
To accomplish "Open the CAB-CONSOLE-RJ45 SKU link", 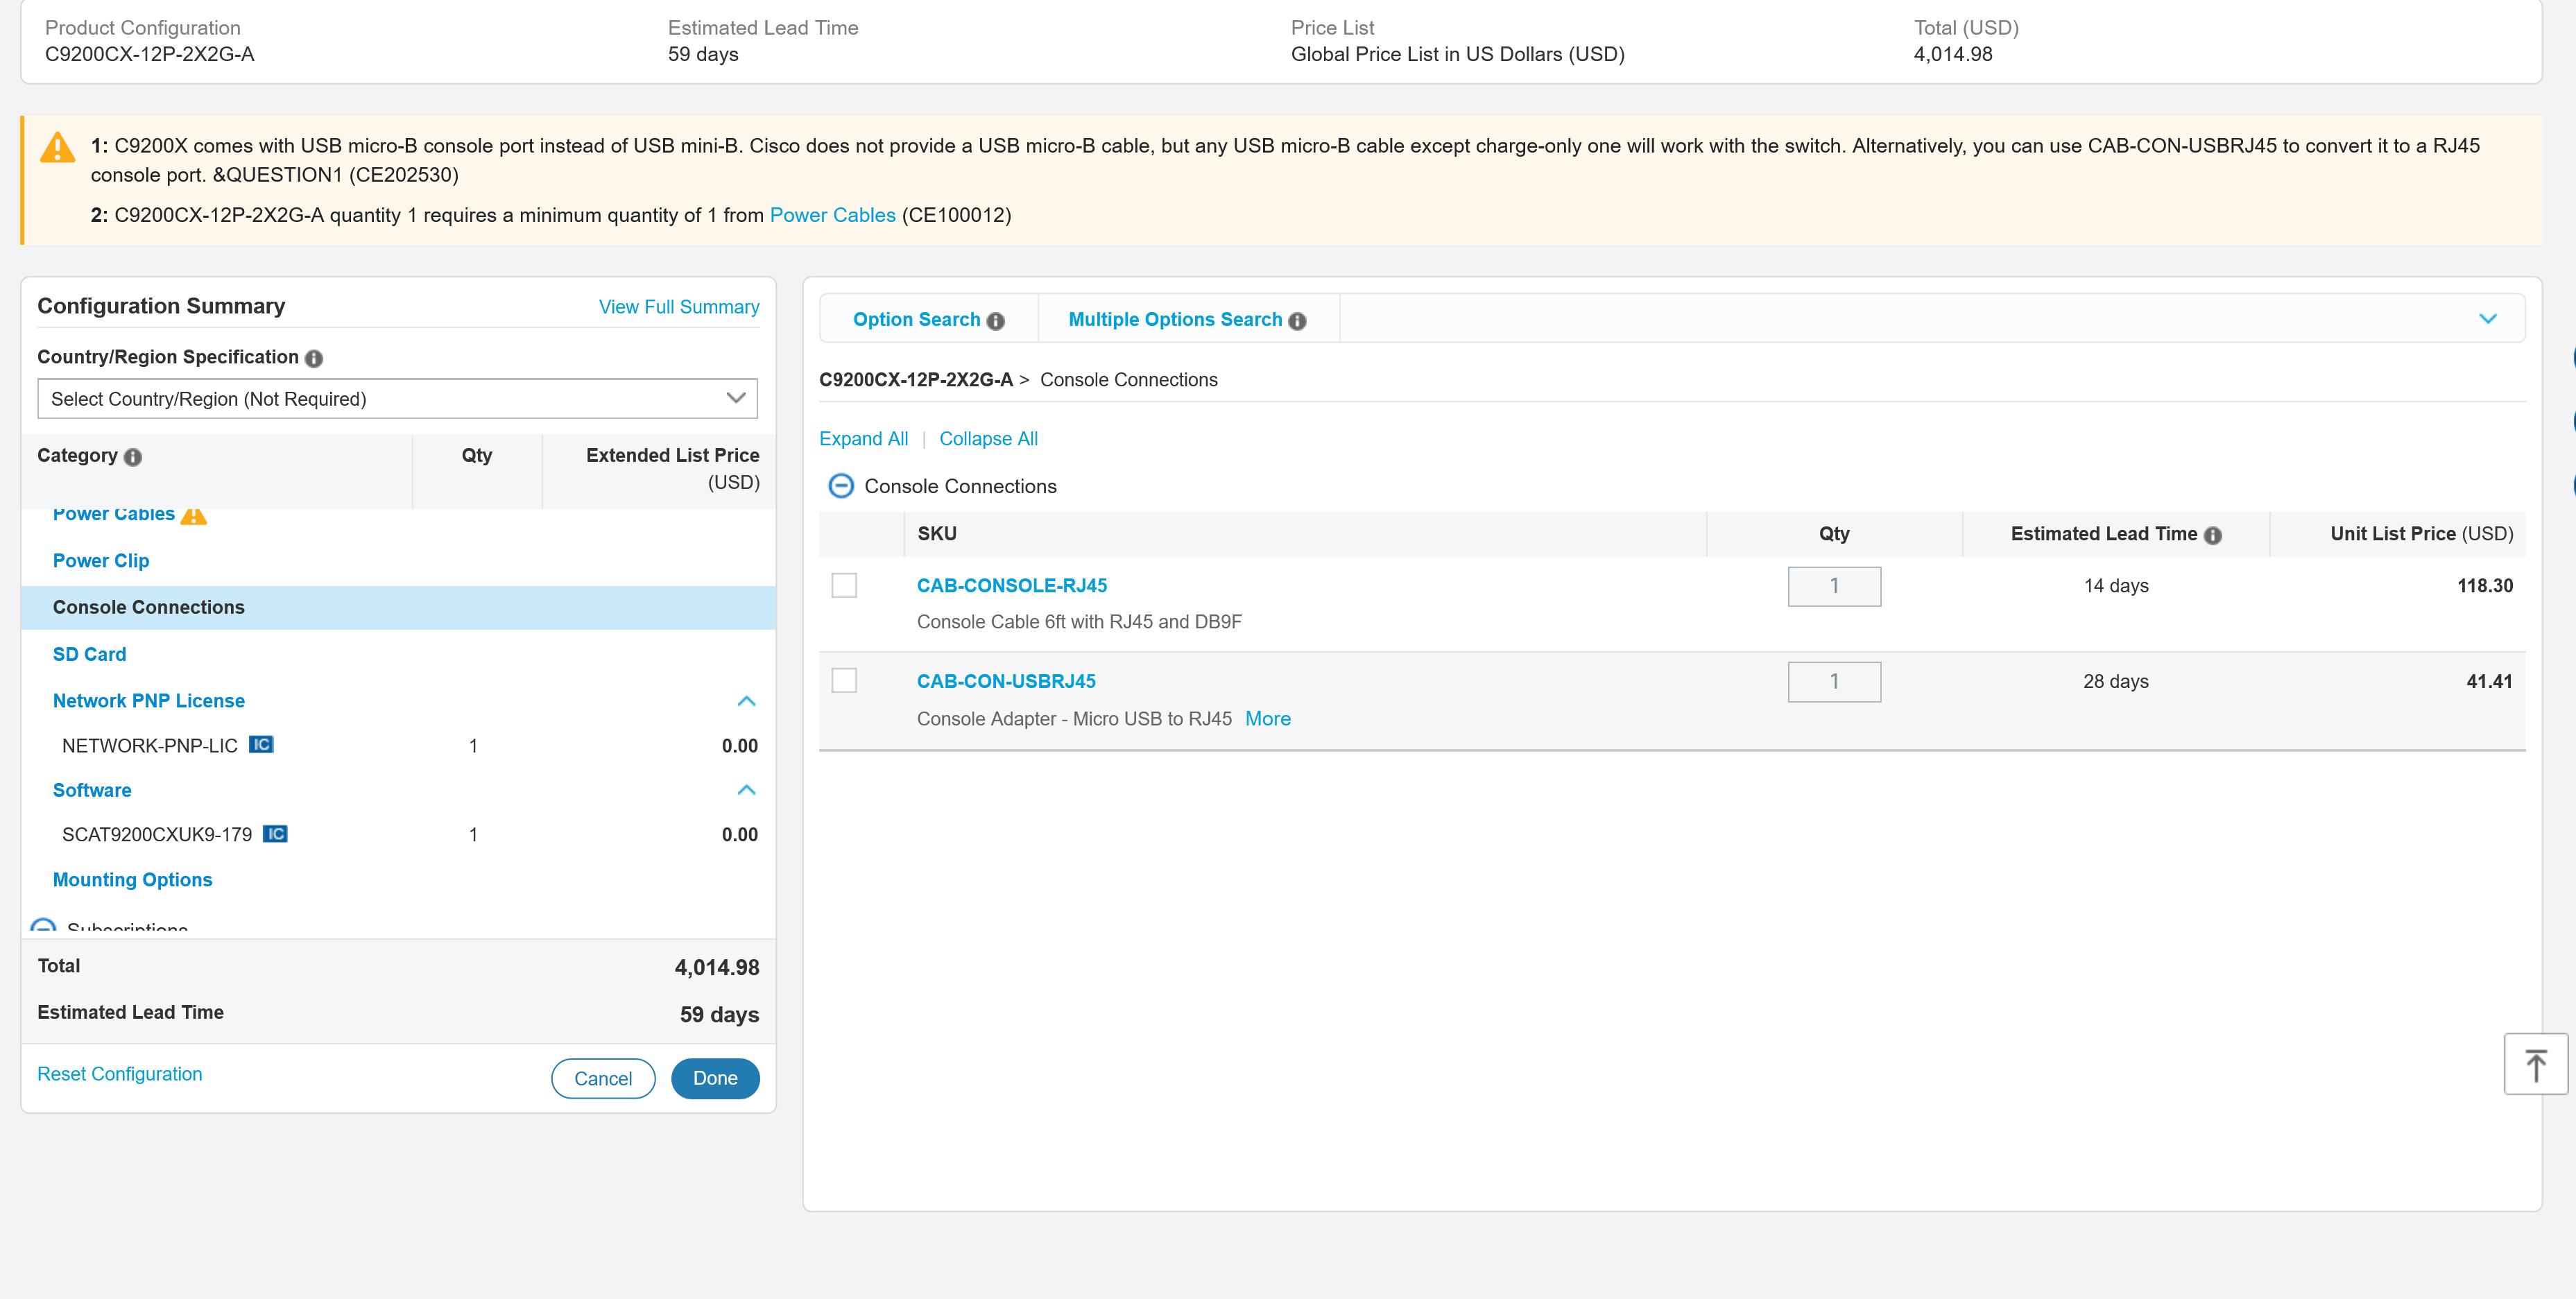I will (1011, 585).
